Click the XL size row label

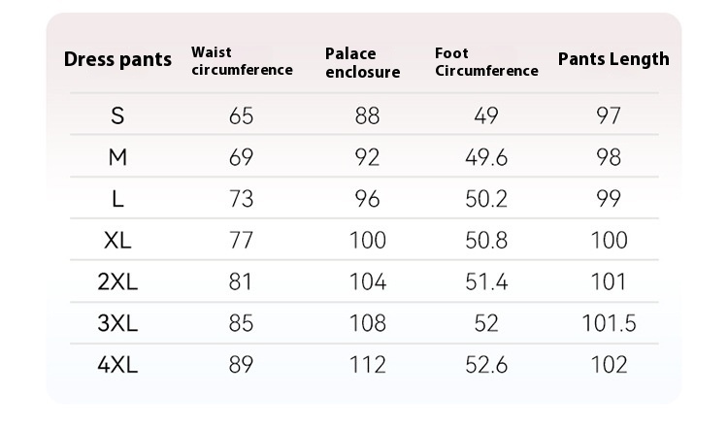117,240
